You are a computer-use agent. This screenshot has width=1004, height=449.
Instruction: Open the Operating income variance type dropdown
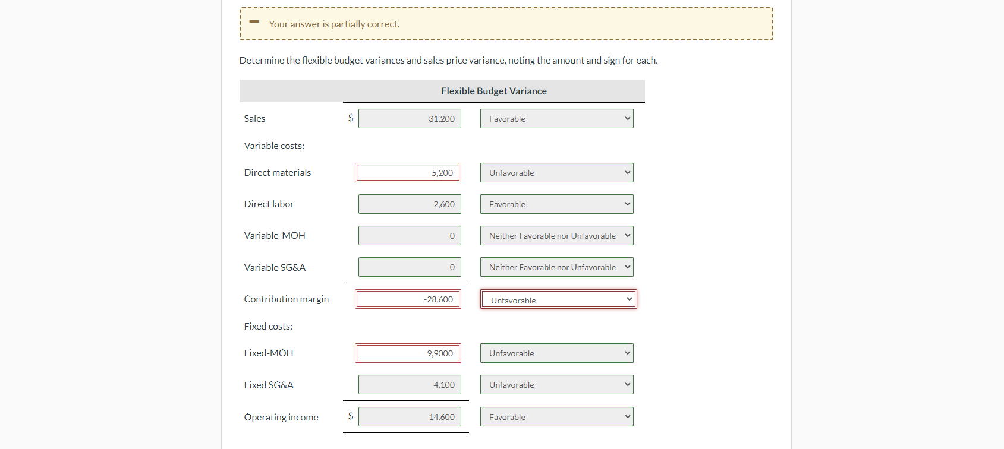point(556,417)
